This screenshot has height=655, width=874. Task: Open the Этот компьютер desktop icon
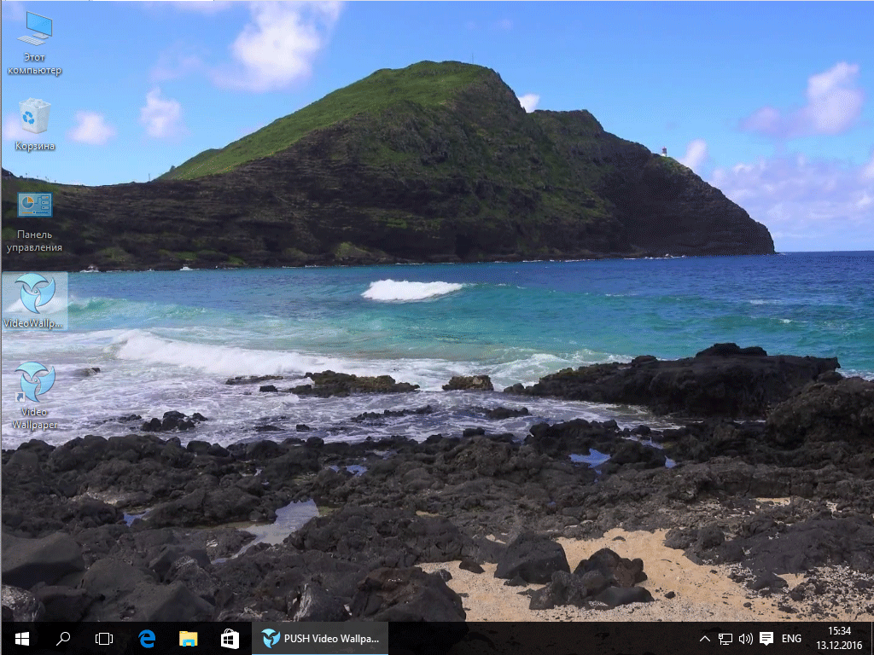click(x=34, y=30)
